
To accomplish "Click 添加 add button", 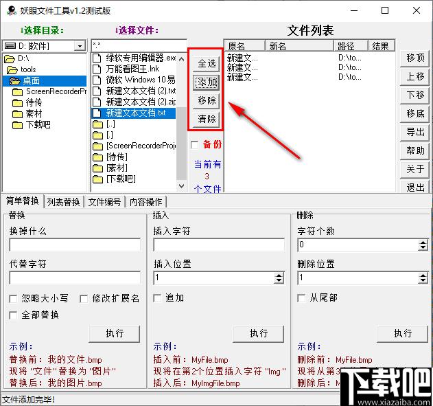I will point(207,82).
